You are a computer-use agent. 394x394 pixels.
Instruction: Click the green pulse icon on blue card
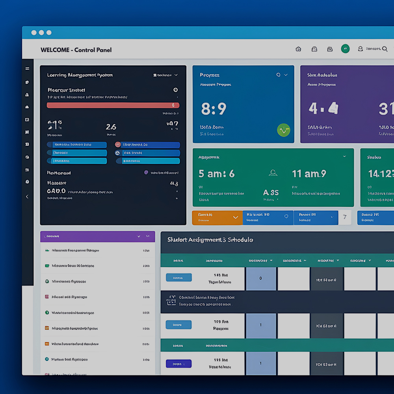[x=283, y=130]
